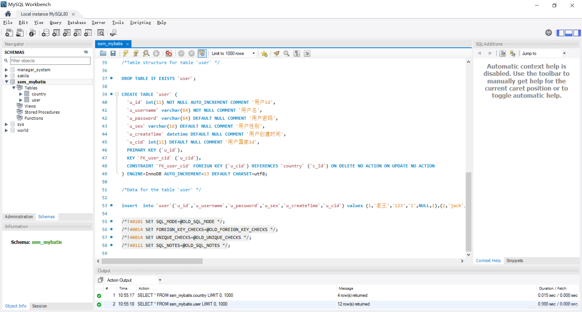Image resolution: width=582 pixels, height=312 pixels.
Task: Reconnect to DBMS icon
Action: pyautogui.click(x=113, y=33)
